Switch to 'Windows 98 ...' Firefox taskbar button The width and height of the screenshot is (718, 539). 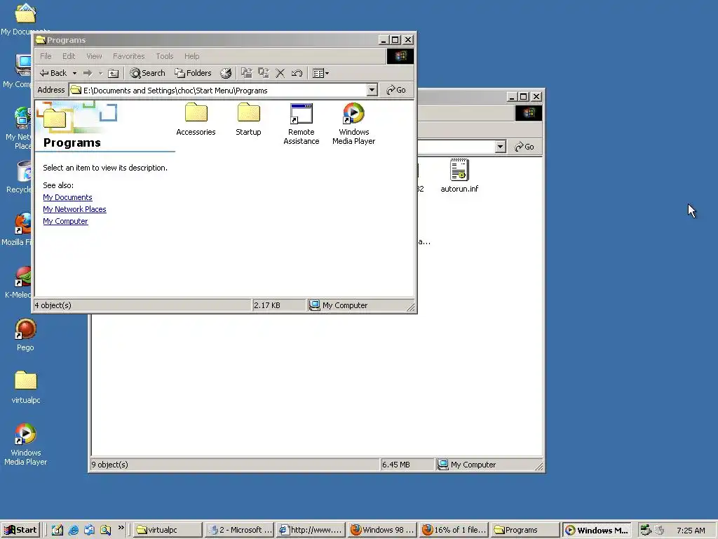point(382,530)
